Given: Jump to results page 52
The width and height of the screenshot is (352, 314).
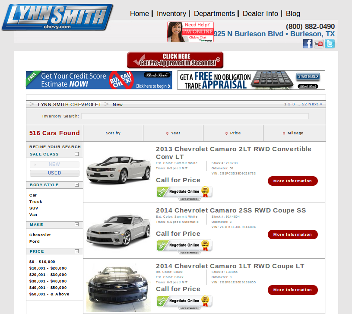Looking at the screenshot, I should point(304,104).
